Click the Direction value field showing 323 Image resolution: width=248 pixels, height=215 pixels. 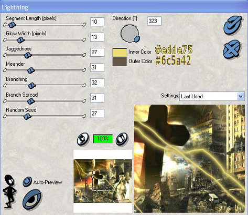154,21
